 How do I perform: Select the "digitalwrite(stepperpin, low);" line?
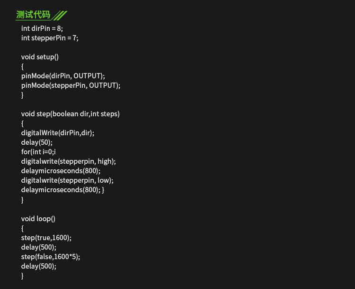pos(67,180)
